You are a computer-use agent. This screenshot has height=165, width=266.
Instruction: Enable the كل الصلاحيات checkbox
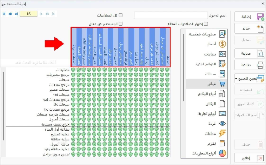point(120,15)
